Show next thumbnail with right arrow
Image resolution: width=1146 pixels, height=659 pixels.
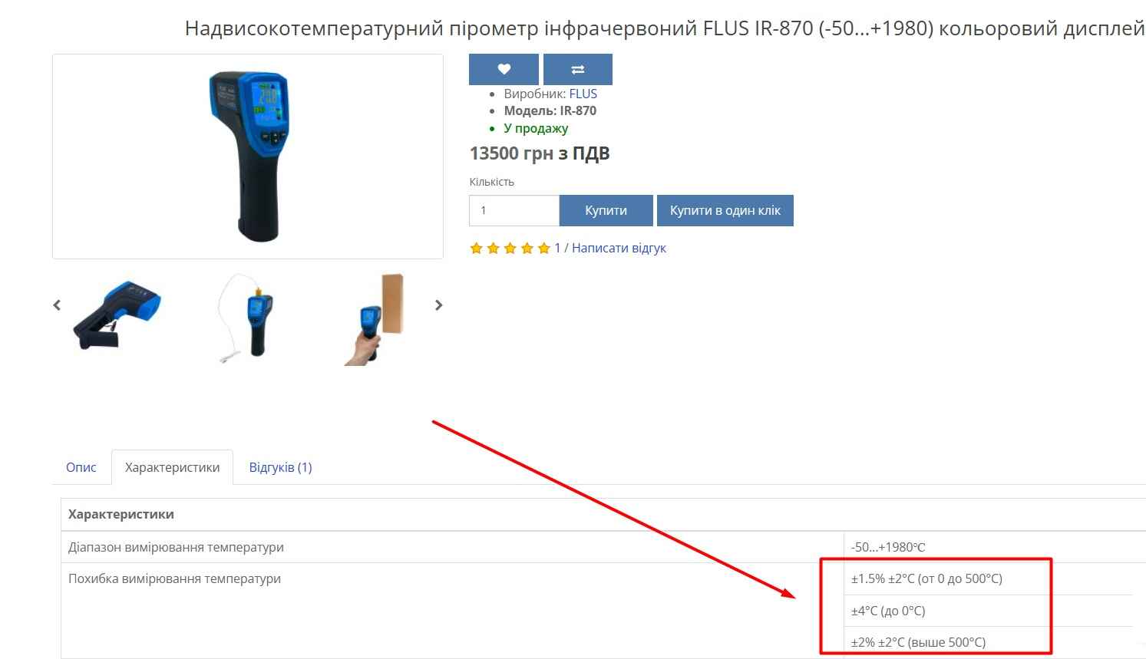(x=438, y=305)
